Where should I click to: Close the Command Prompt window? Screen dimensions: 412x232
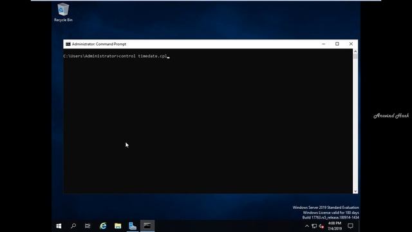tap(351, 44)
